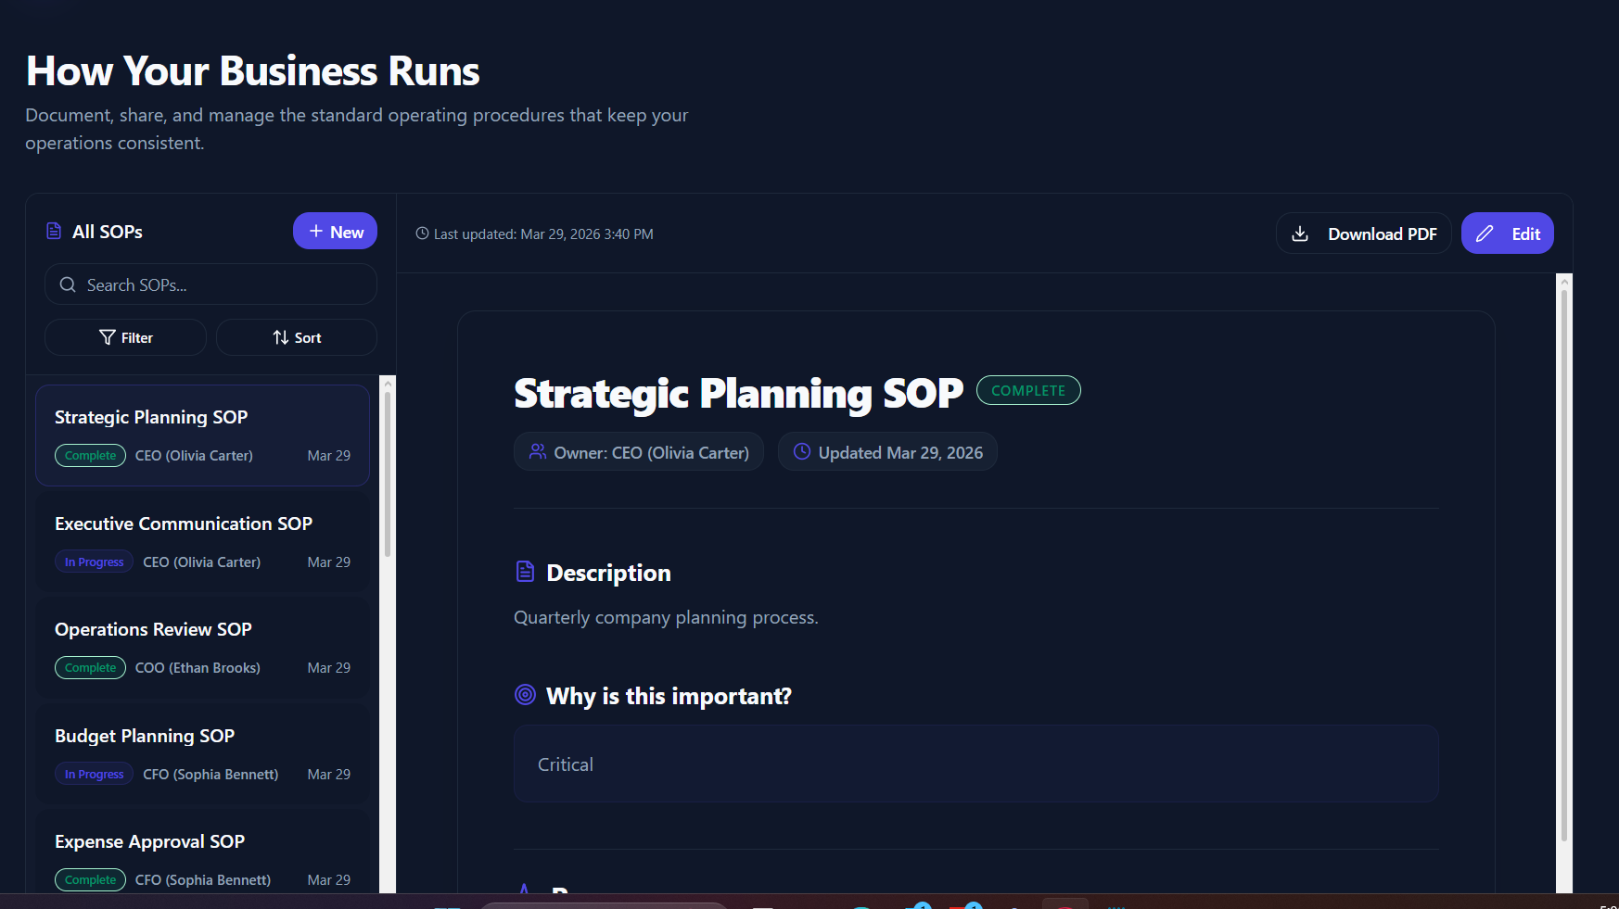Open the Filter options
This screenshot has width=1619, height=909.
125,337
